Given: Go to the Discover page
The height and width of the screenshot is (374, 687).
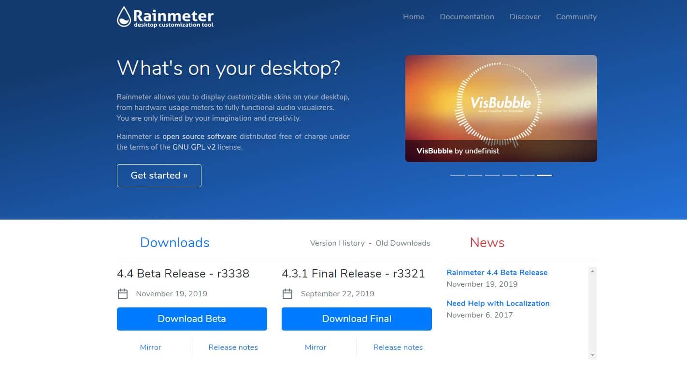Looking at the screenshot, I should pos(525,16).
